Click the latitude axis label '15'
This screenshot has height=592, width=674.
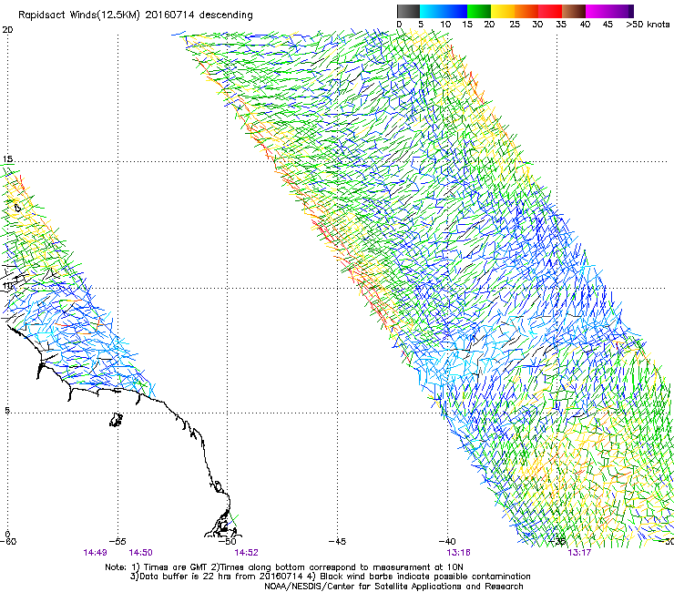tap(7, 159)
